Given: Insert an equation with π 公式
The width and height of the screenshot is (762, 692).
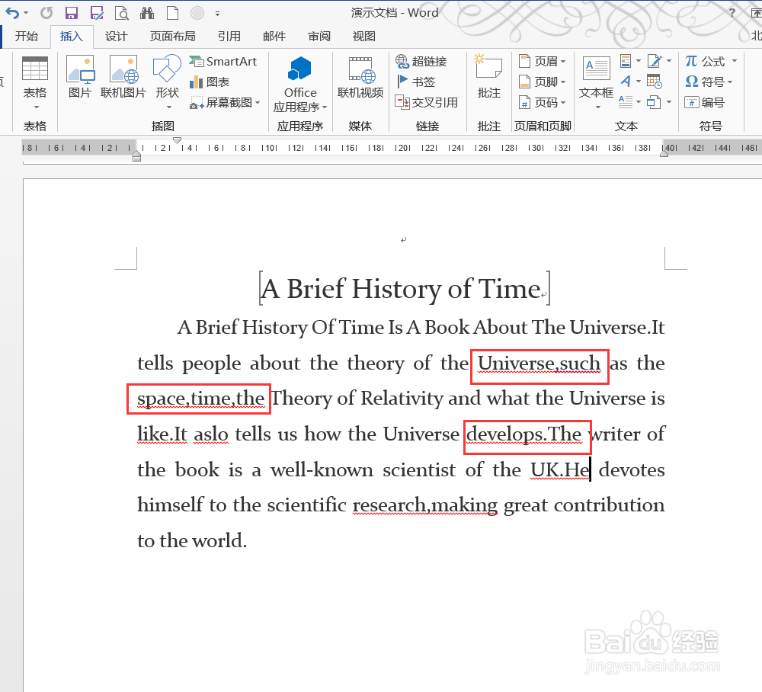Looking at the screenshot, I should click(x=705, y=61).
